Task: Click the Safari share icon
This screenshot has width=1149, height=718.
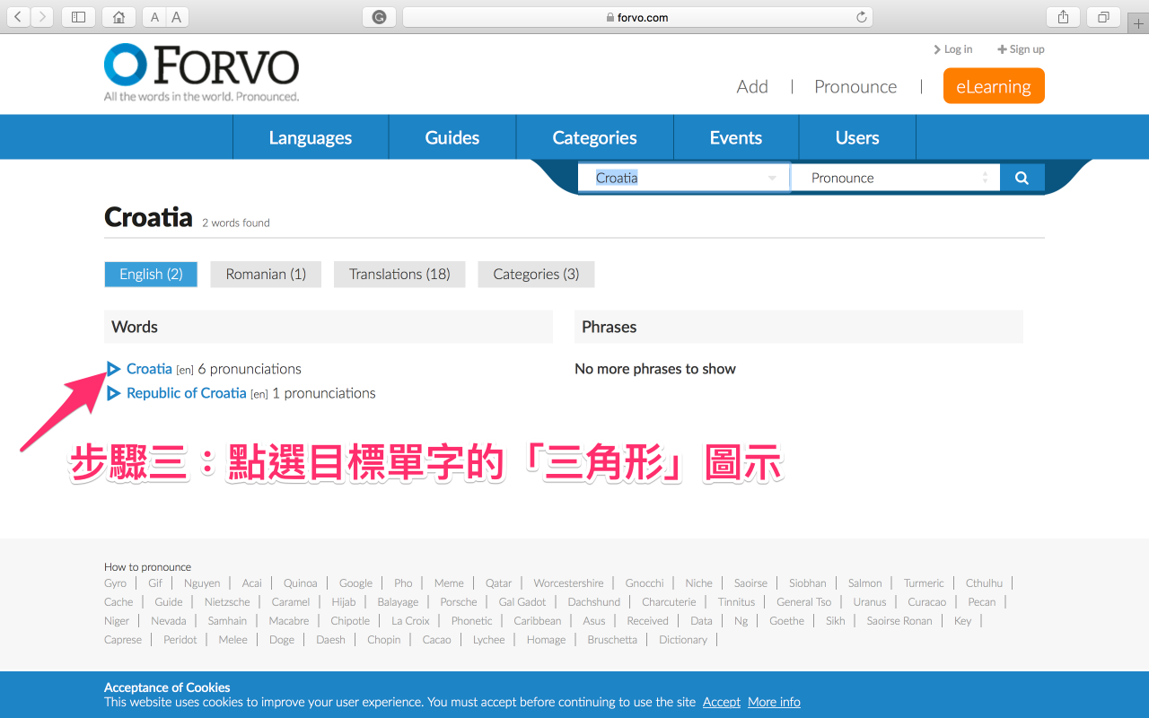Action: (1063, 17)
